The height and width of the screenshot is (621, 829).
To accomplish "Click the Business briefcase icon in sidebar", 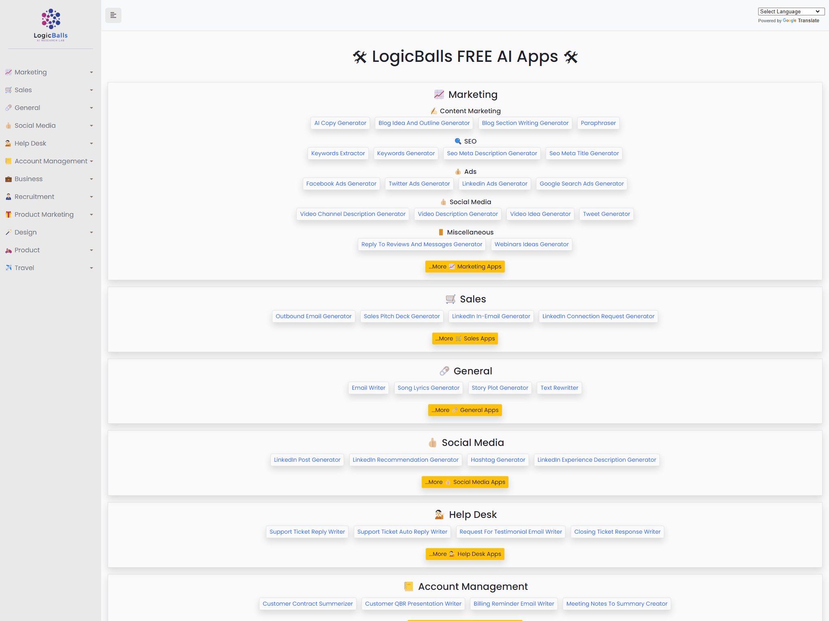I will coord(9,179).
